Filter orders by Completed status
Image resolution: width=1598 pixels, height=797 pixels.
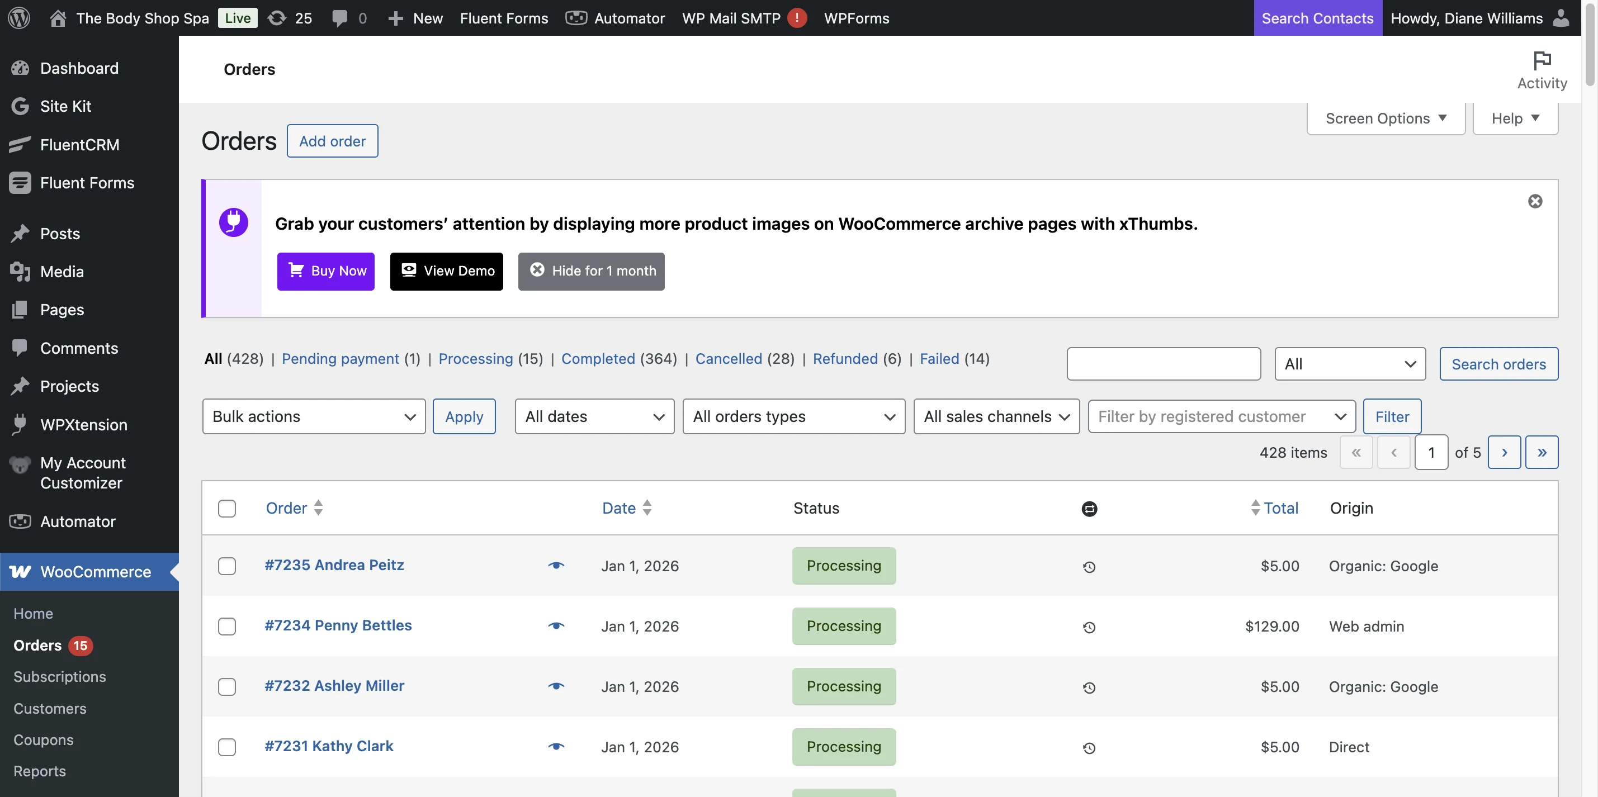(x=597, y=358)
